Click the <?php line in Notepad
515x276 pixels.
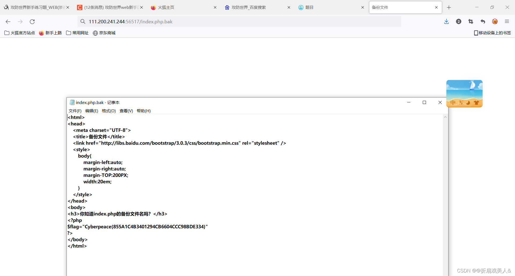pos(75,220)
